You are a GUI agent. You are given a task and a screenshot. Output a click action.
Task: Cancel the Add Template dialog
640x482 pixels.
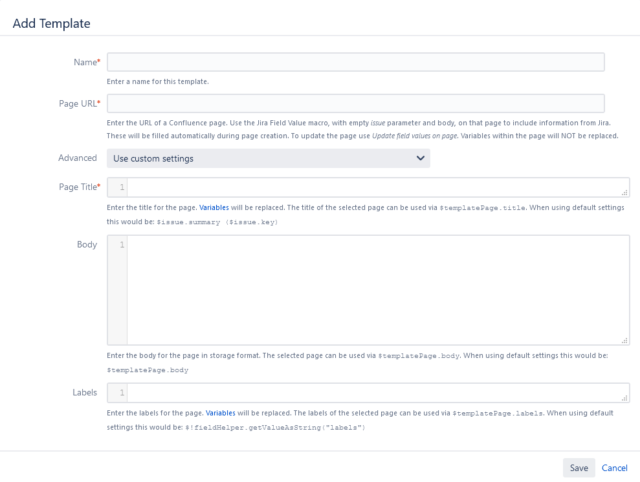click(x=614, y=468)
